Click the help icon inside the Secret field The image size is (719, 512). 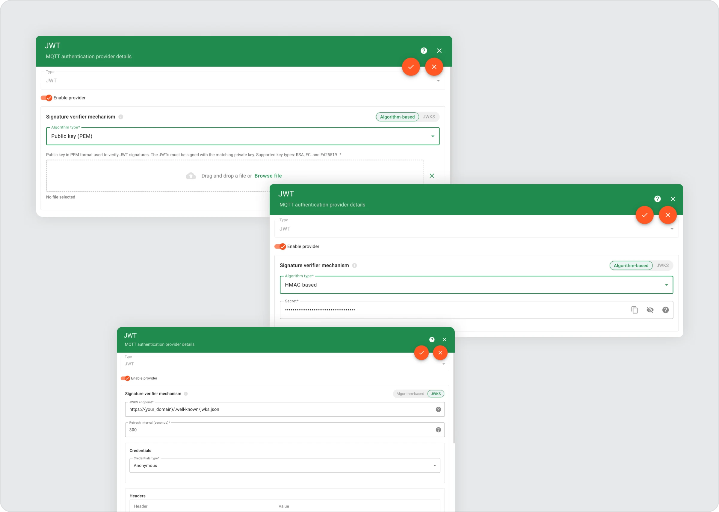[x=665, y=310]
